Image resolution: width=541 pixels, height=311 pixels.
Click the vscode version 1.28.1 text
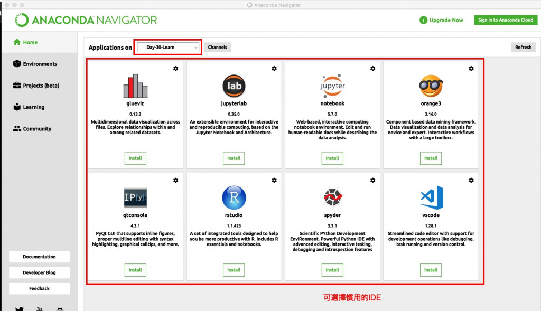tap(431, 226)
